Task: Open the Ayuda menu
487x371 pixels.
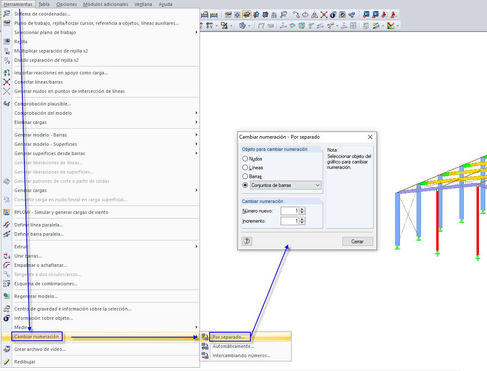Action: click(165, 4)
